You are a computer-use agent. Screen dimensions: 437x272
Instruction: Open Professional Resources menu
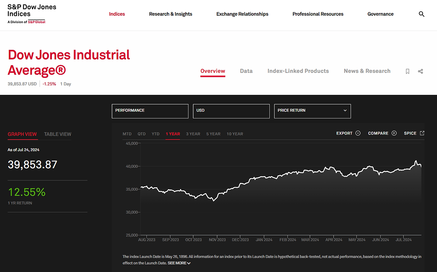318,14
